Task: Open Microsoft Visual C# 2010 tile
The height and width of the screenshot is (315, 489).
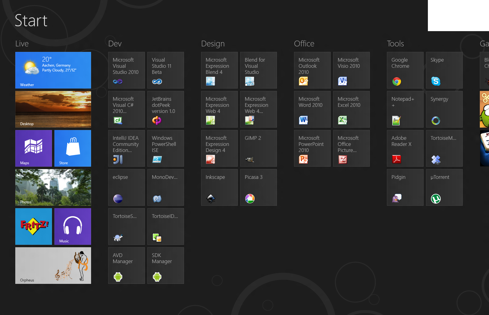Action: coord(127,109)
